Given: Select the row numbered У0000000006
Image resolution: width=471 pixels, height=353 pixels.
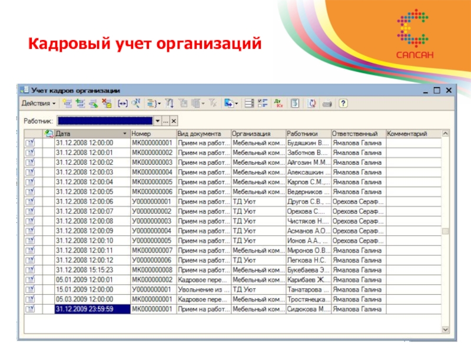Looking at the screenshot, I should 152,260.
